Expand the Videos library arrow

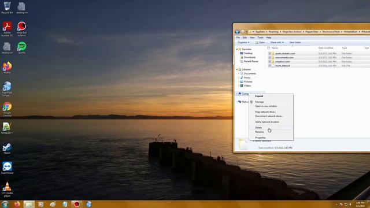click(239, 86)
